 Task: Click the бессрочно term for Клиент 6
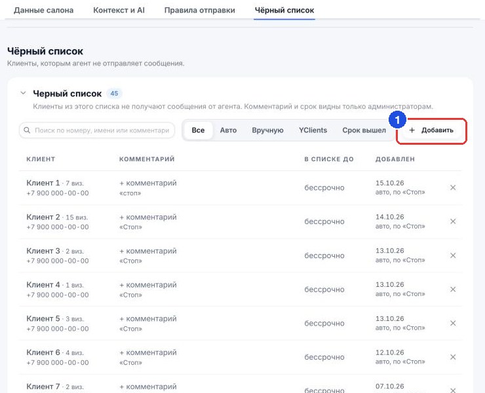tap(324, 357)
